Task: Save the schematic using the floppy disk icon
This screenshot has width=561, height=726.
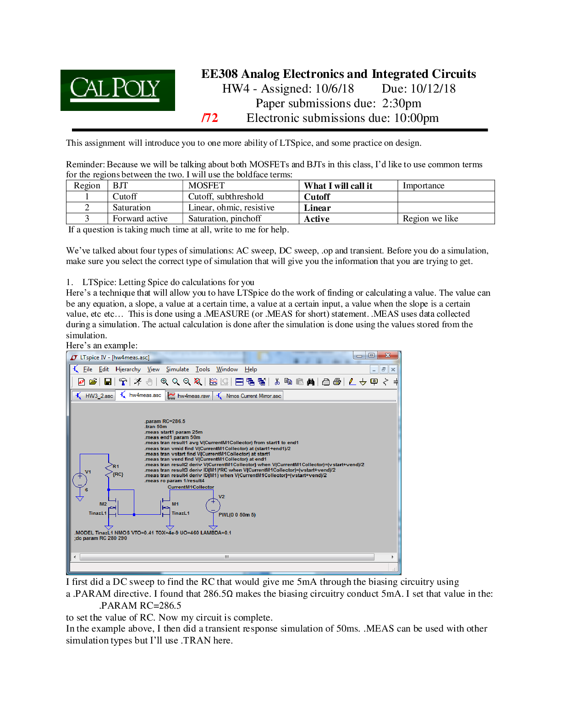Action: coord(108,382)
